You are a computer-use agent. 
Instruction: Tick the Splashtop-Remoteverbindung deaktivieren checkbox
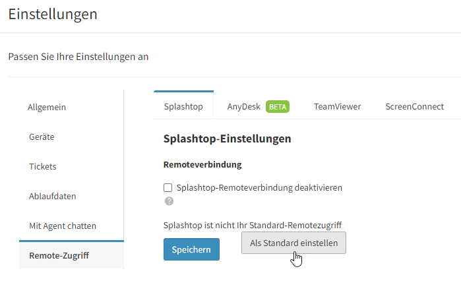[x=168, y=187]
